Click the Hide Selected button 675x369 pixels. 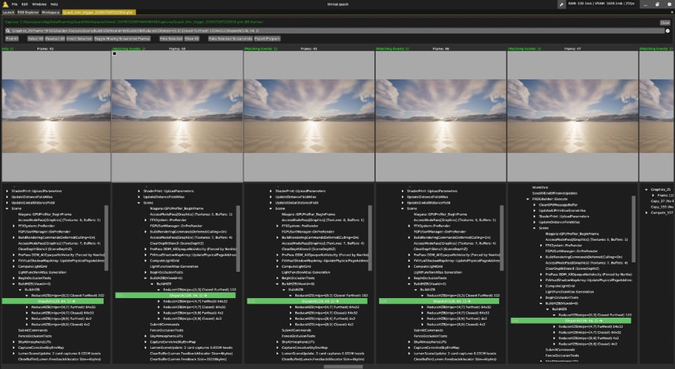pos(171,38)
